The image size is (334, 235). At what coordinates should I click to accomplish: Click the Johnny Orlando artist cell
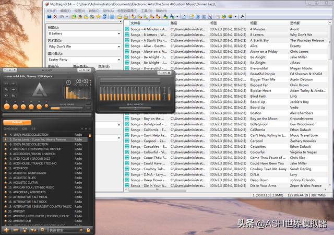tap(302, 180)
